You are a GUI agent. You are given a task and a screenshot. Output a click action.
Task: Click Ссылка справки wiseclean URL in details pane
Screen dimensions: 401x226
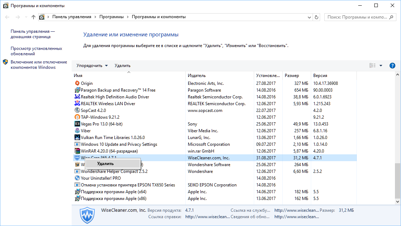[207, 217]
